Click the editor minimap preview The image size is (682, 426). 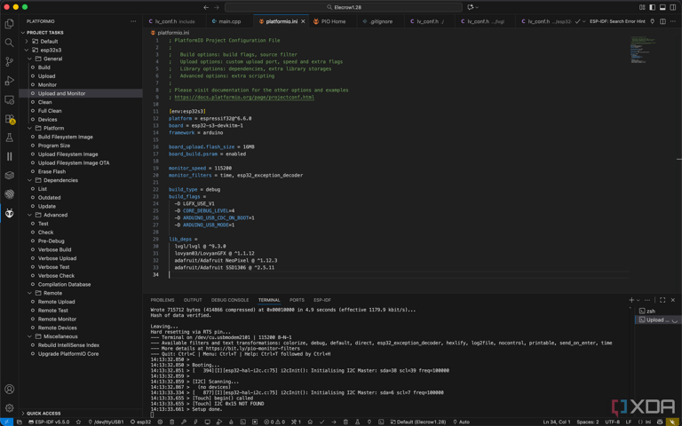tap(642, 49)
